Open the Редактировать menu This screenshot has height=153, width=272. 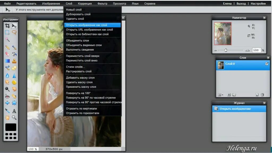click(x=26, y=3)
